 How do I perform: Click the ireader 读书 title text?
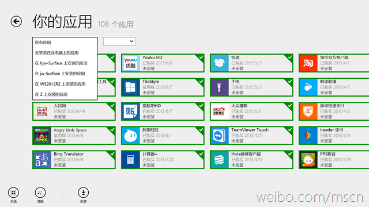click(x=332, y=130)
